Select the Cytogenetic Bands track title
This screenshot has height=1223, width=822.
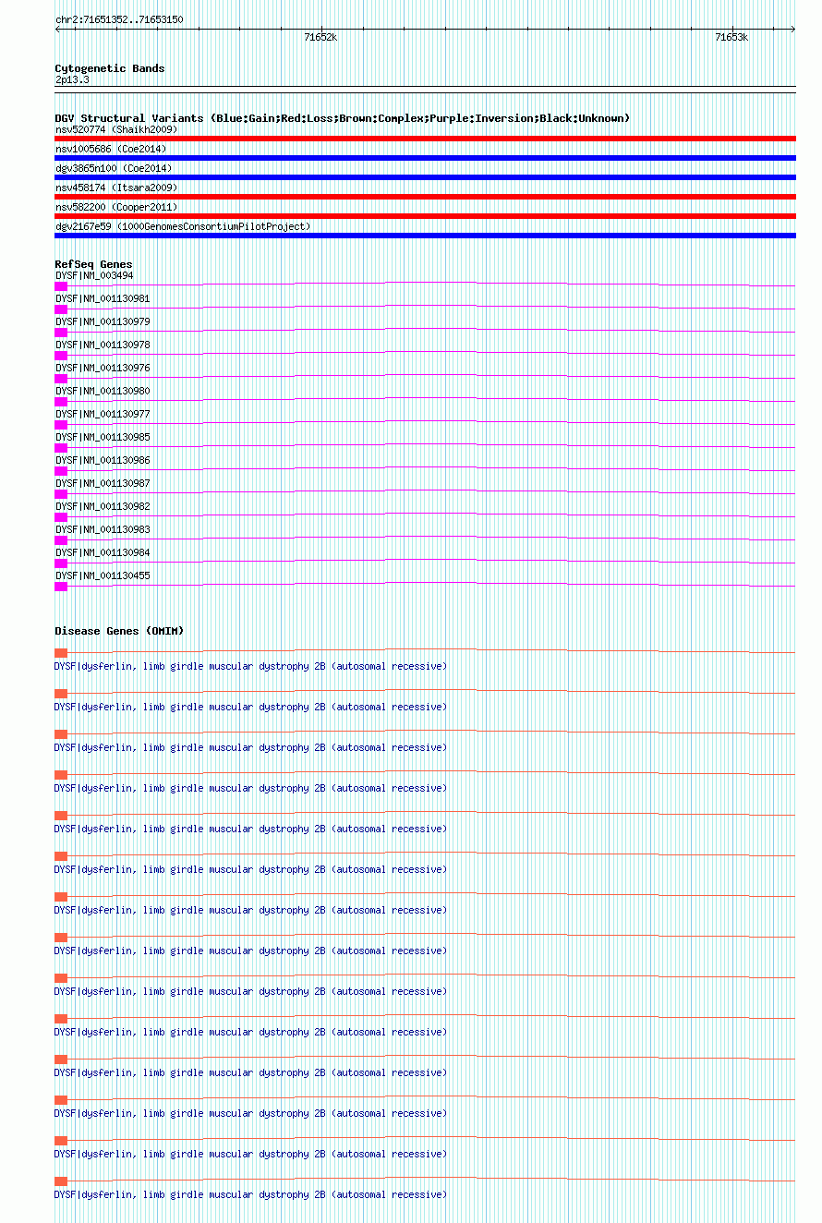pyautogui.click(x=110, y=68)
